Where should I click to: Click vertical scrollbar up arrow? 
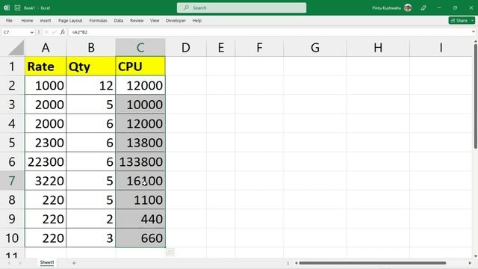click(475, 42)
